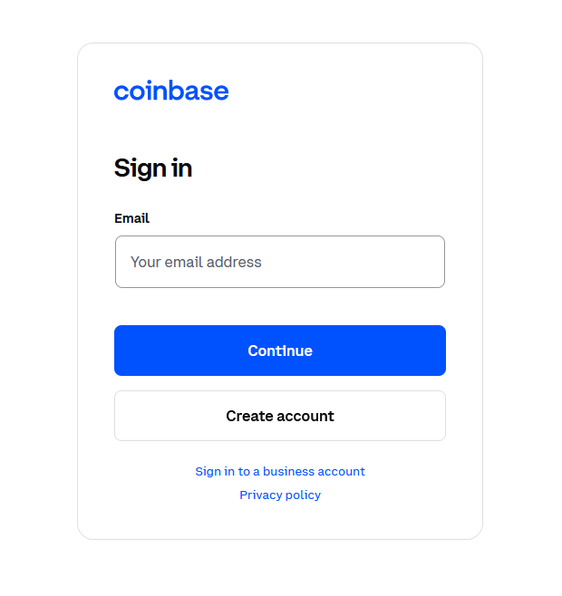Viewport: 562px width, 596px height.
Task: Submit email with the Continue button
Action: point(280,351)
